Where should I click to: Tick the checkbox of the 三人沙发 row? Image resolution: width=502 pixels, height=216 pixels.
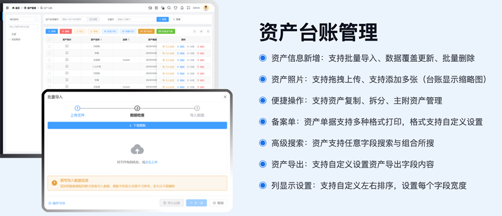click(49, 67)
